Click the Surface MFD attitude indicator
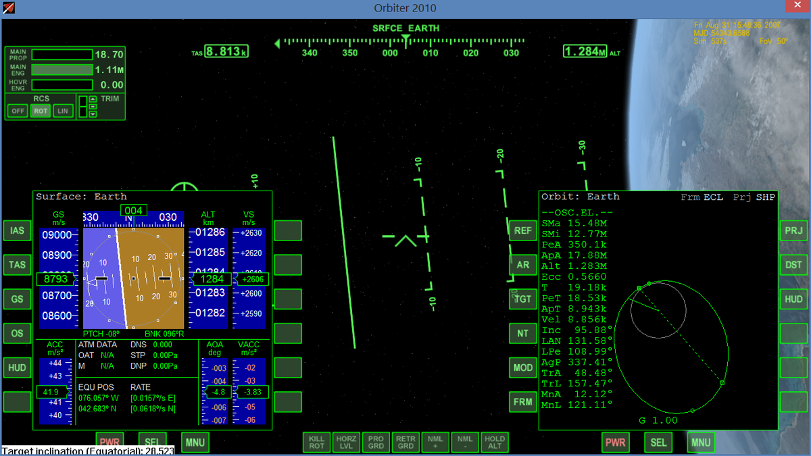 click(133, 278)
